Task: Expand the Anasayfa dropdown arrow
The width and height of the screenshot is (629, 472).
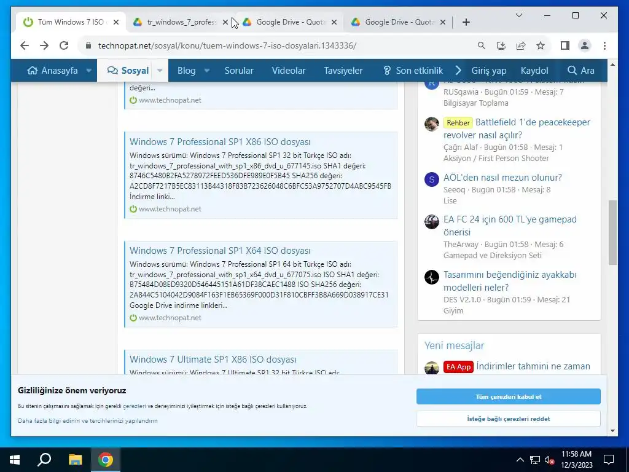Action: coord(89,71)
